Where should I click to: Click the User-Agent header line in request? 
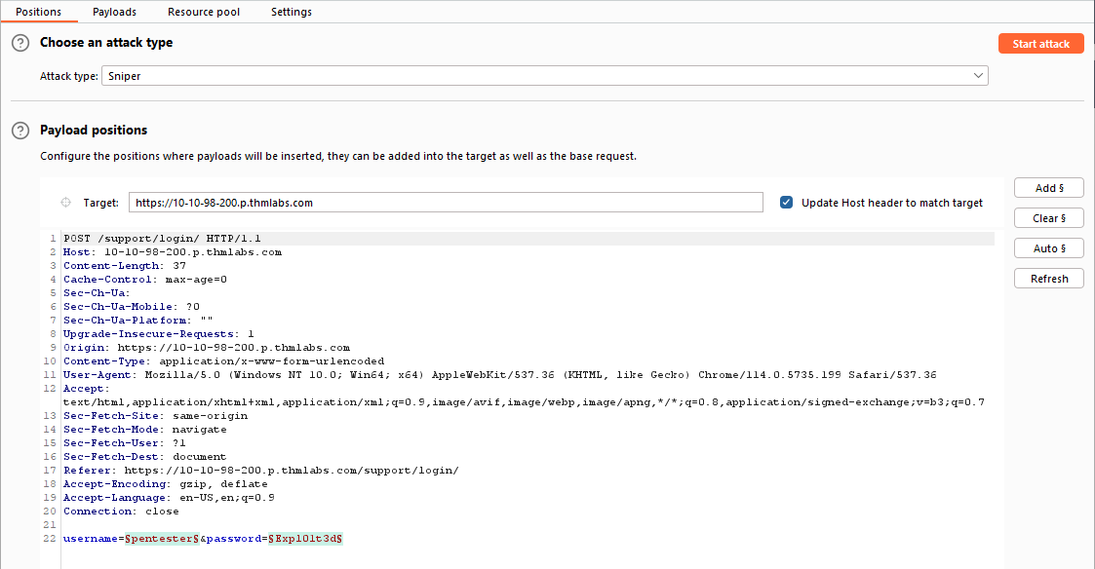click(x=500, y=375)
